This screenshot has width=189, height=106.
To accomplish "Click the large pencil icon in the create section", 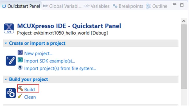I will [11, 60].
